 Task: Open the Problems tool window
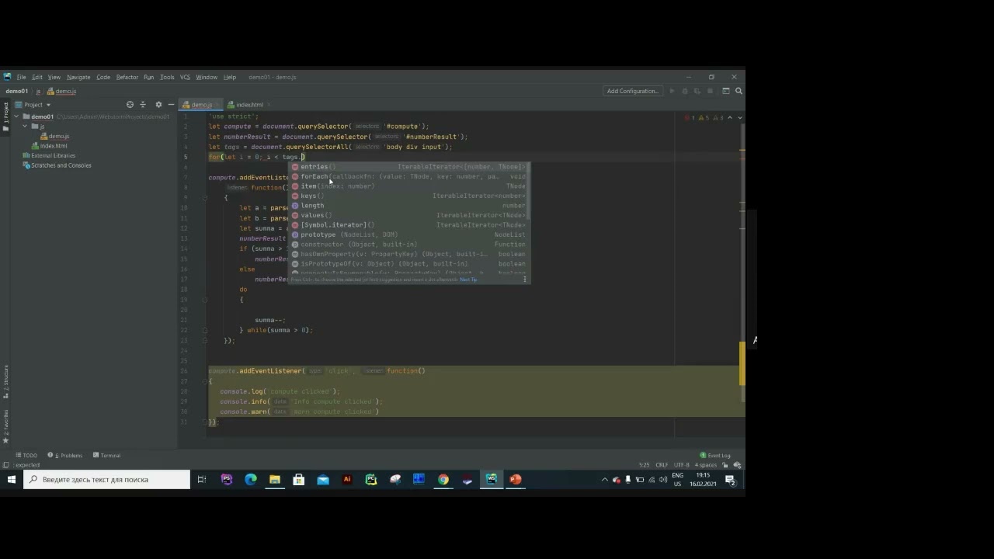point(65,455)
